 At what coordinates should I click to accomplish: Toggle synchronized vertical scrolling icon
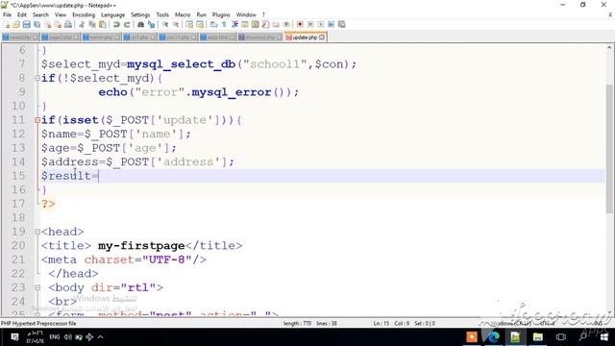click(x=189, y=24)
